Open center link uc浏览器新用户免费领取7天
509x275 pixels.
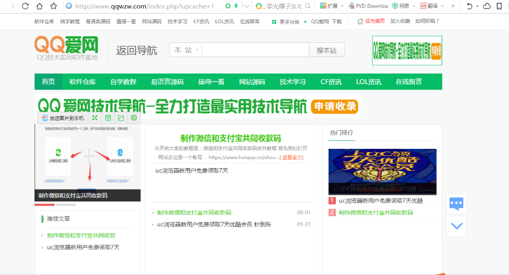click(192, 170)
